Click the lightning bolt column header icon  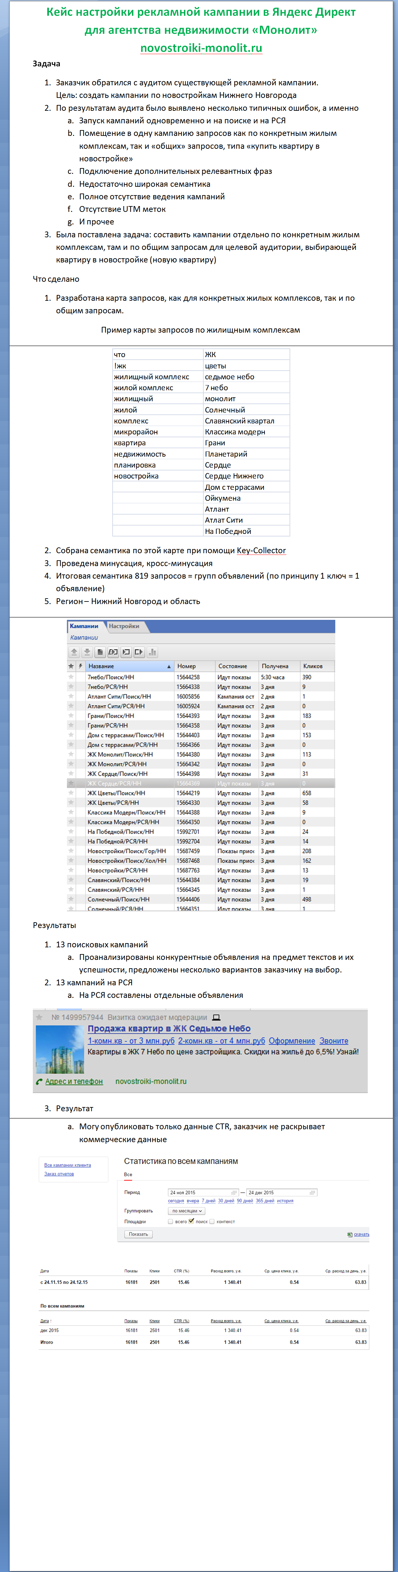point(80,667)
